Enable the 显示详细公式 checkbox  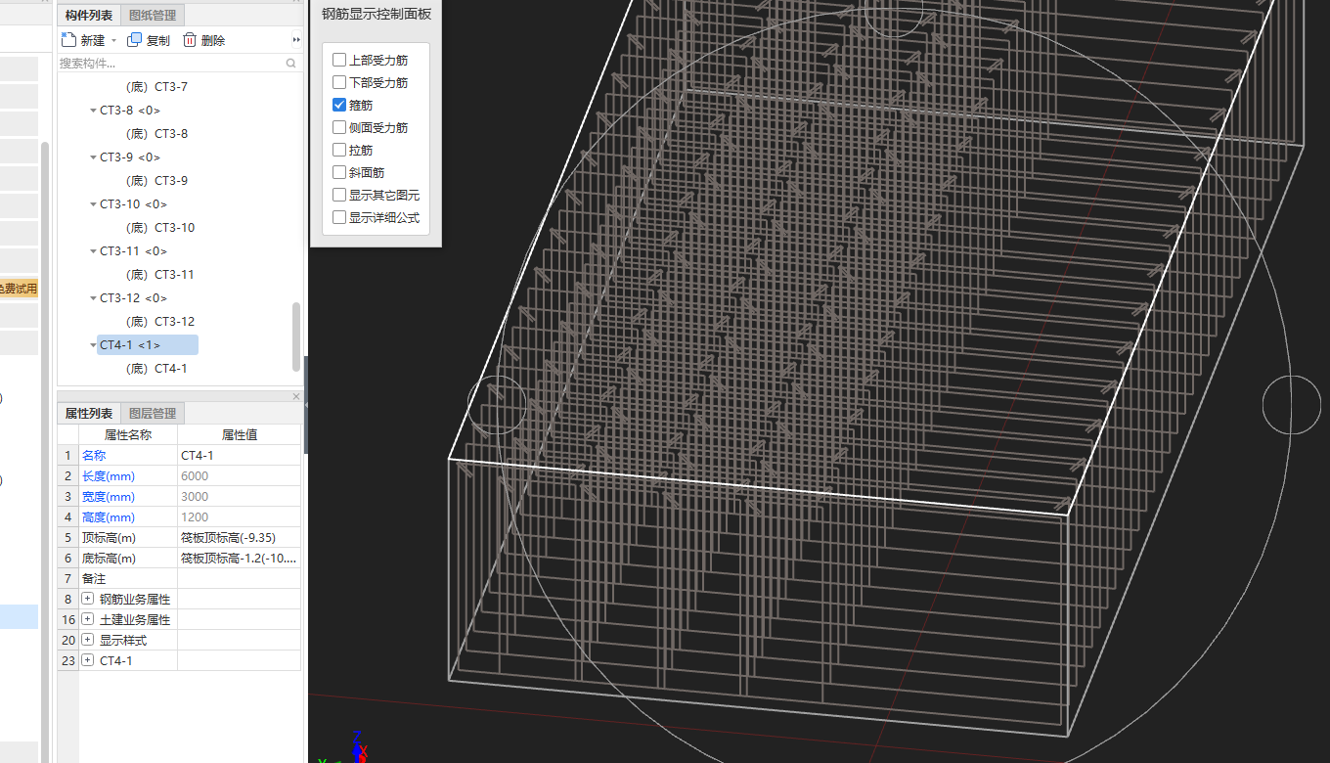339,218
